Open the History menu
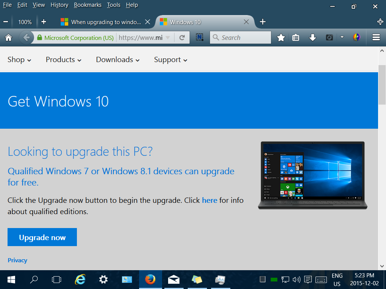The image size is (386, 289). (x=59, y=5)
